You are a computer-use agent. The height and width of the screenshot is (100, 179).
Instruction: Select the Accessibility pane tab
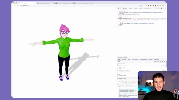point(157,59)
